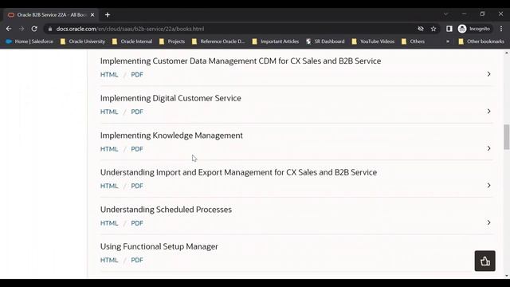Click the Implementing Knowledge Management title
This screenshot has width=510, height=287.
(x=171, y=136)
